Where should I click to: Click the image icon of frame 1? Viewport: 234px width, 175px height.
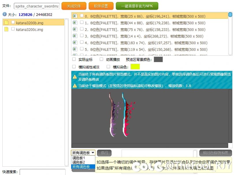click(75, 23)
